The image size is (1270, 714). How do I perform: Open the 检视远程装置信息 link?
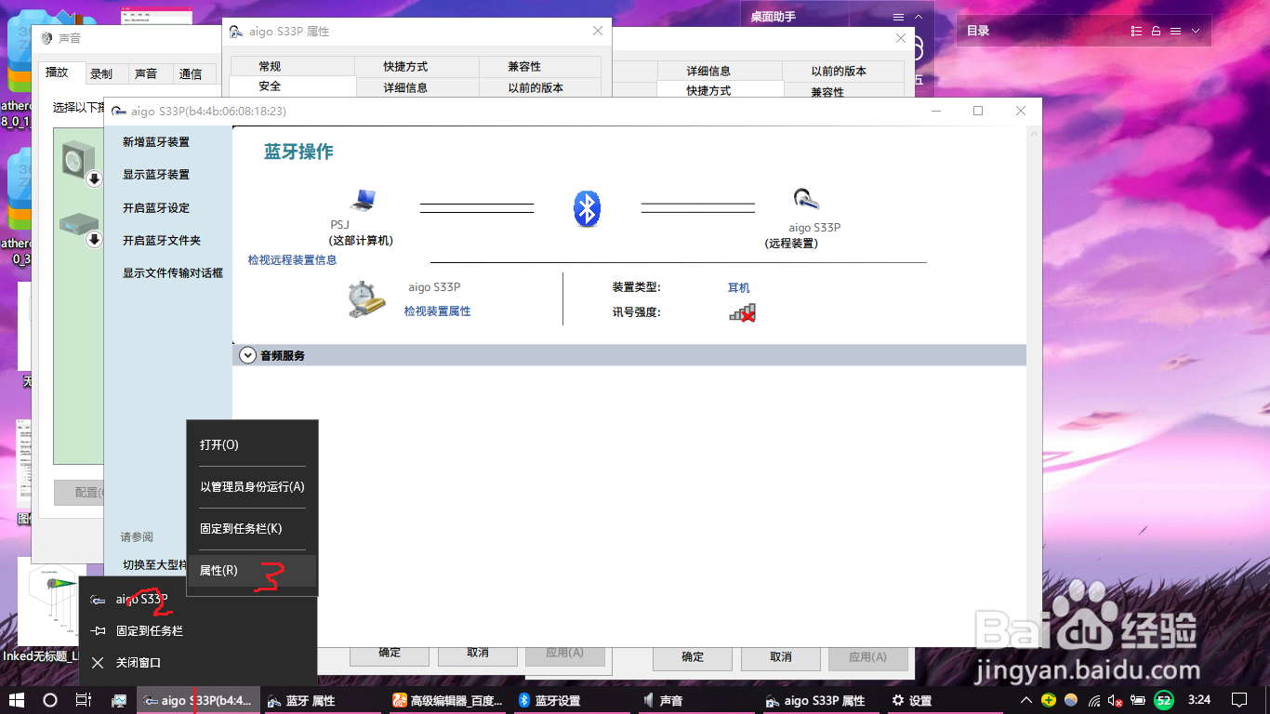[293, 260]
